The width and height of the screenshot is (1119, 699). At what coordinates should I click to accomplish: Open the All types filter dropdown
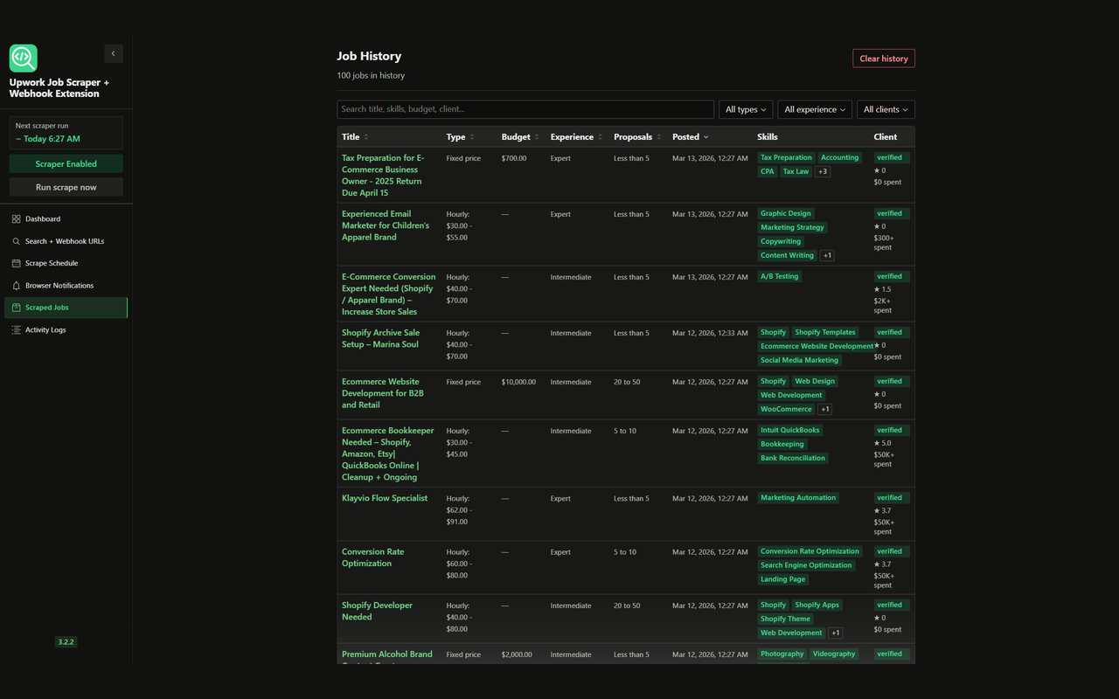746,109
